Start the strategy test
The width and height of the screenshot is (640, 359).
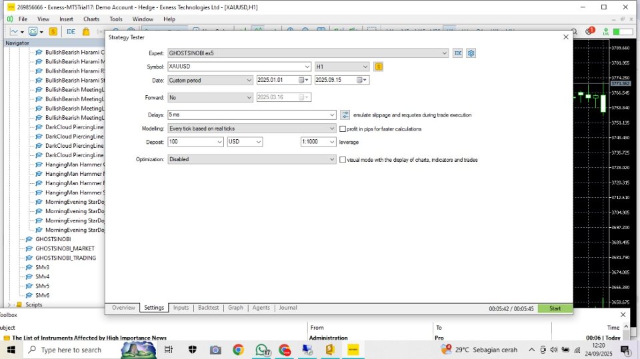tap(555, 308)
